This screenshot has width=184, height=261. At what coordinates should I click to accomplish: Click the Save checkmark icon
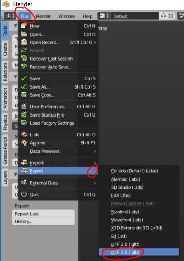pos(24,78)
